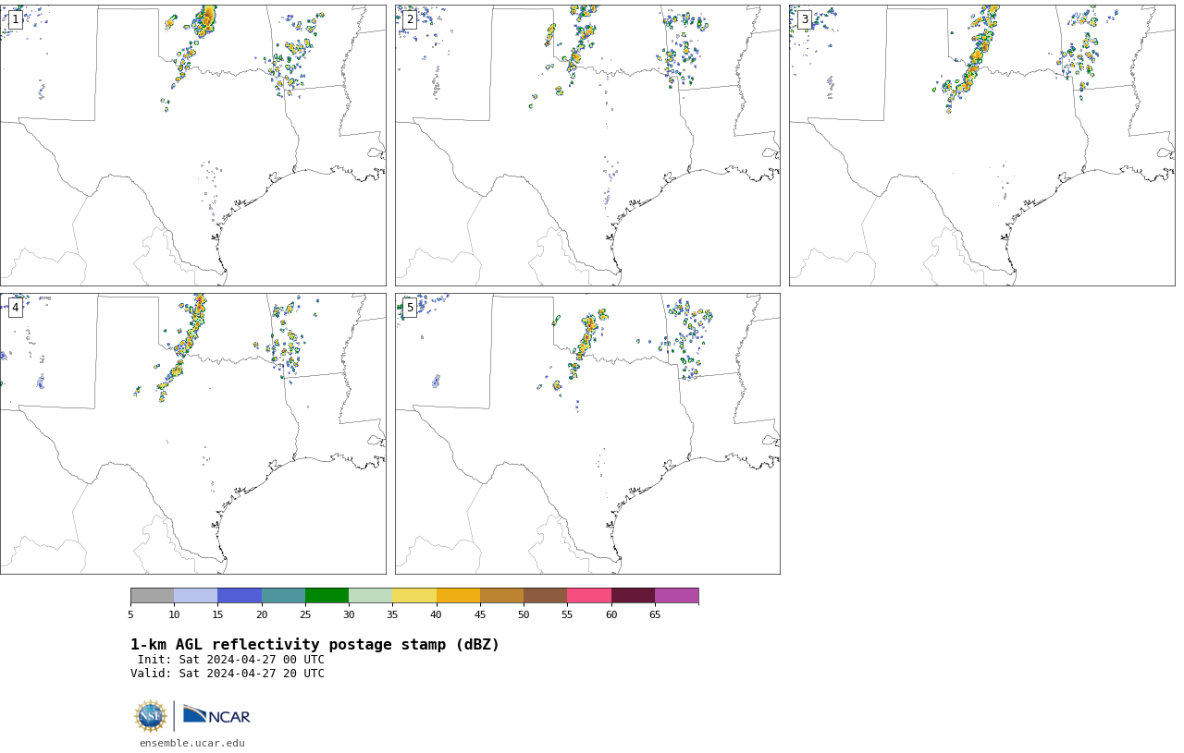Select the dark green 25-30 dBZ swatch
Image resolution: width=1184 pixels, height=753 pixels.
pos(327,595)
